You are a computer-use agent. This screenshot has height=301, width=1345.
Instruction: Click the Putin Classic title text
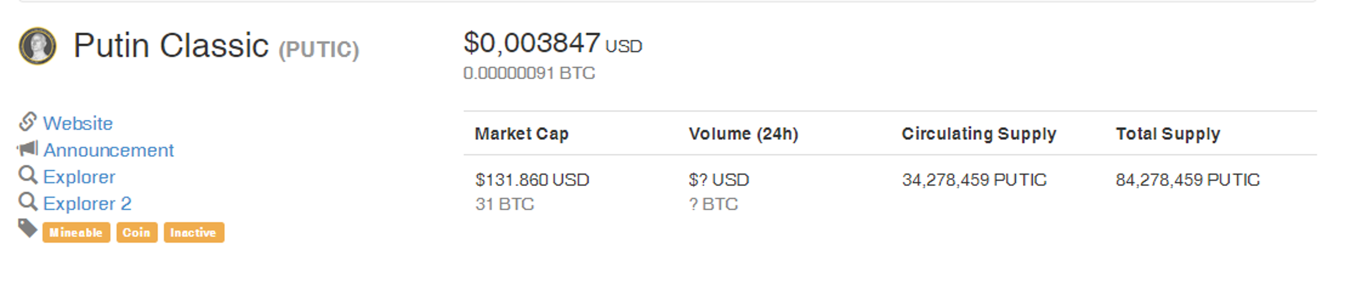click(171, 45)
